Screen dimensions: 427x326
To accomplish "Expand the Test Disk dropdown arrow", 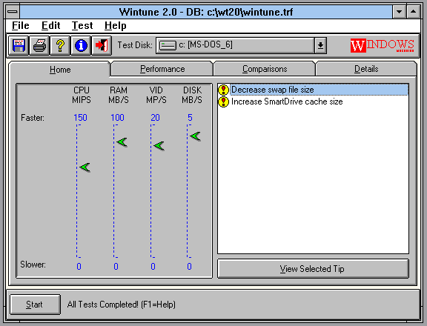I will coord(320,45).
